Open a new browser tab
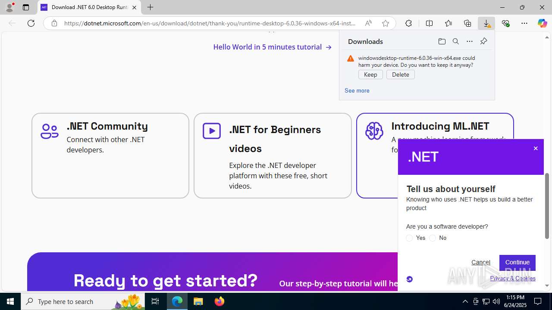Viewport: 552px width, 310px height. [x=150, y=7]
